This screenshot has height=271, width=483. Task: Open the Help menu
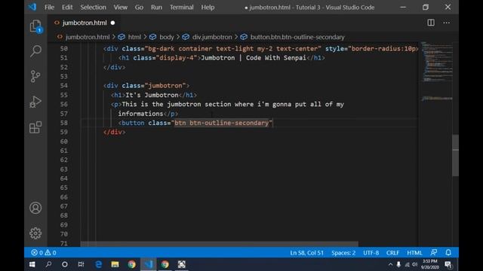point(208,7)
